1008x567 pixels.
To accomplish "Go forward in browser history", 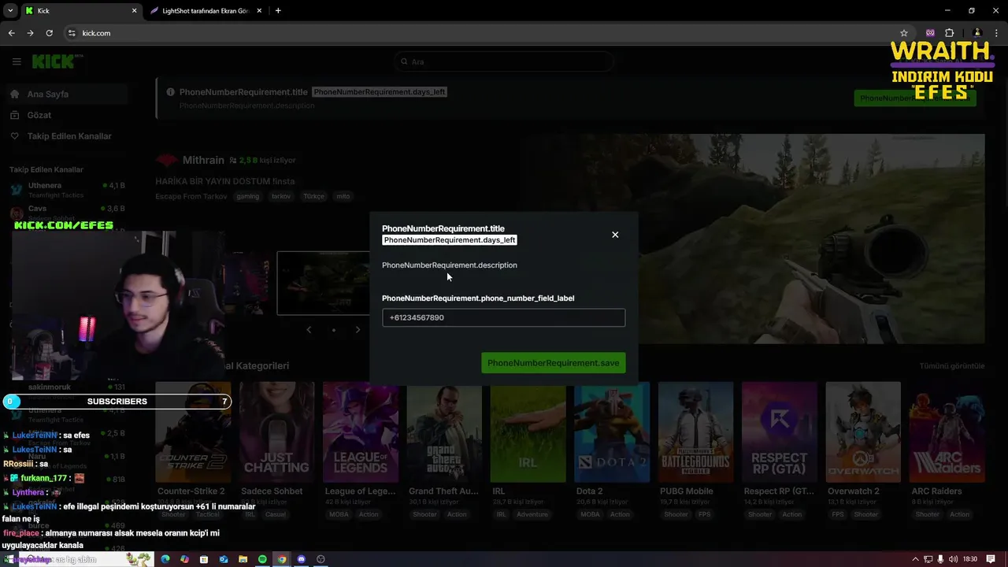I will click(30, 33).
